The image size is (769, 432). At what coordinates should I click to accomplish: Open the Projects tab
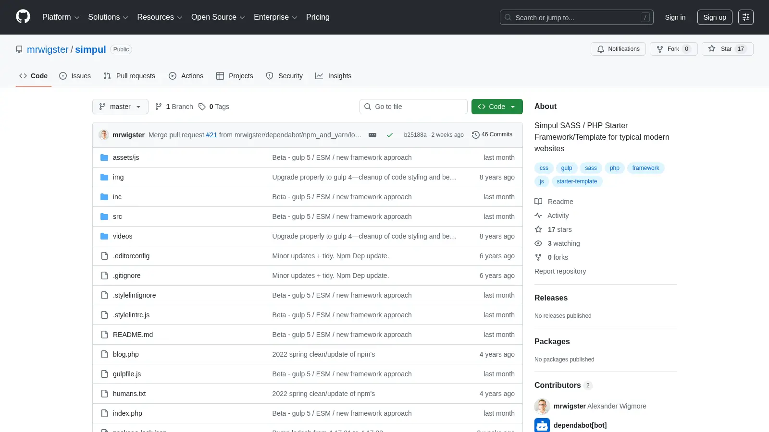(x=235, y=76)
